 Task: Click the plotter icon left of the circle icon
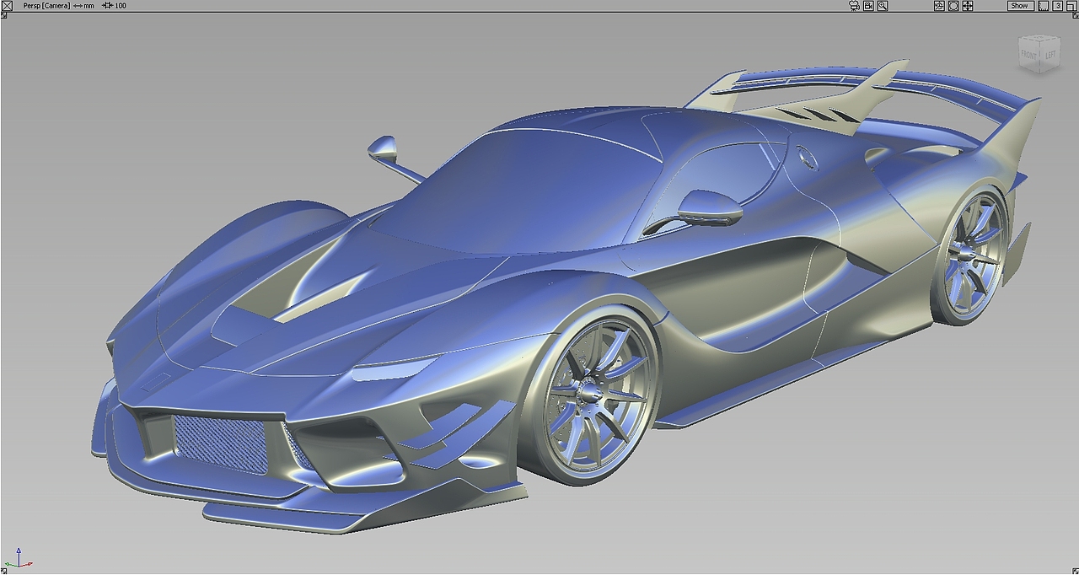point(939,5)
